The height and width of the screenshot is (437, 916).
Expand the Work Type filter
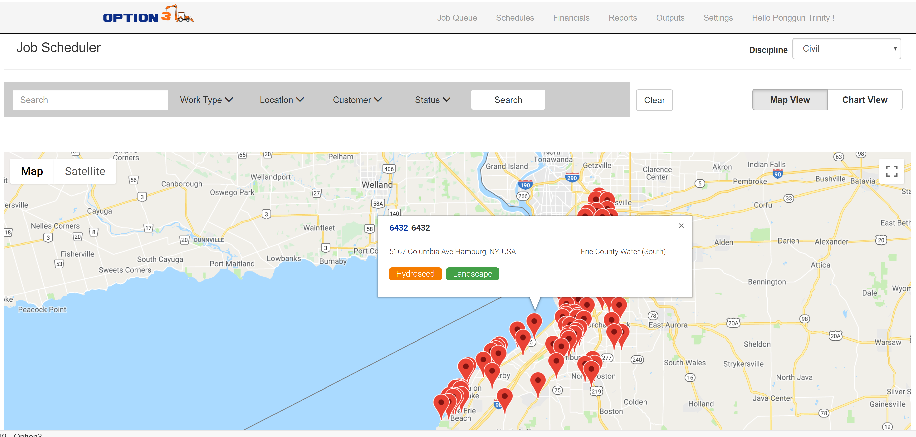pyautogui.click(x=206, y=100)
